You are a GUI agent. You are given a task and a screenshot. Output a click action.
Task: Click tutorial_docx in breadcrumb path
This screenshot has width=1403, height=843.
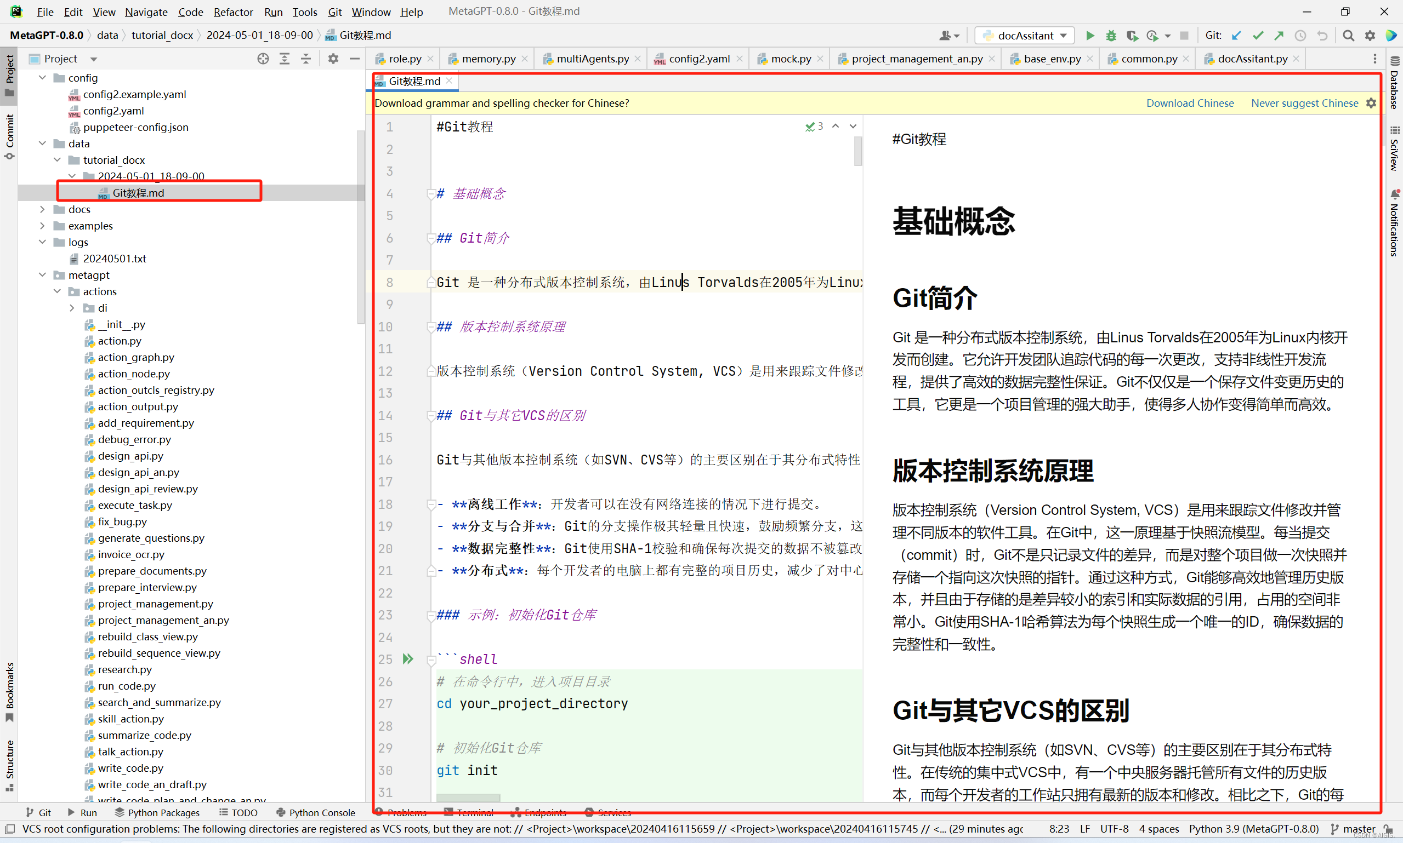click(x=162, y=35)
